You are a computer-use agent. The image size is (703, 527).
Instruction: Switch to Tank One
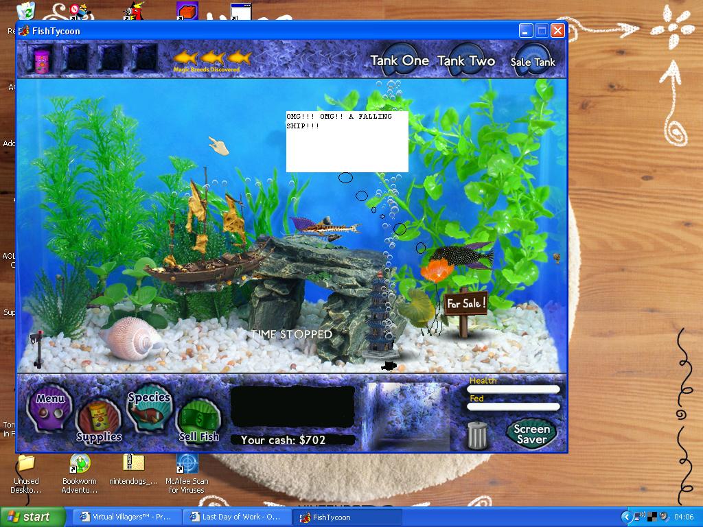tap(400, 60)
